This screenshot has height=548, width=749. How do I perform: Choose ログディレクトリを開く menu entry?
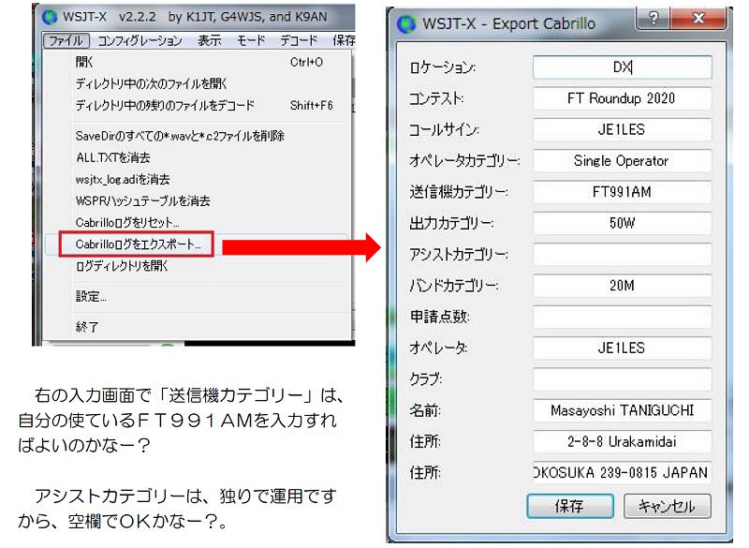(198, 266)
